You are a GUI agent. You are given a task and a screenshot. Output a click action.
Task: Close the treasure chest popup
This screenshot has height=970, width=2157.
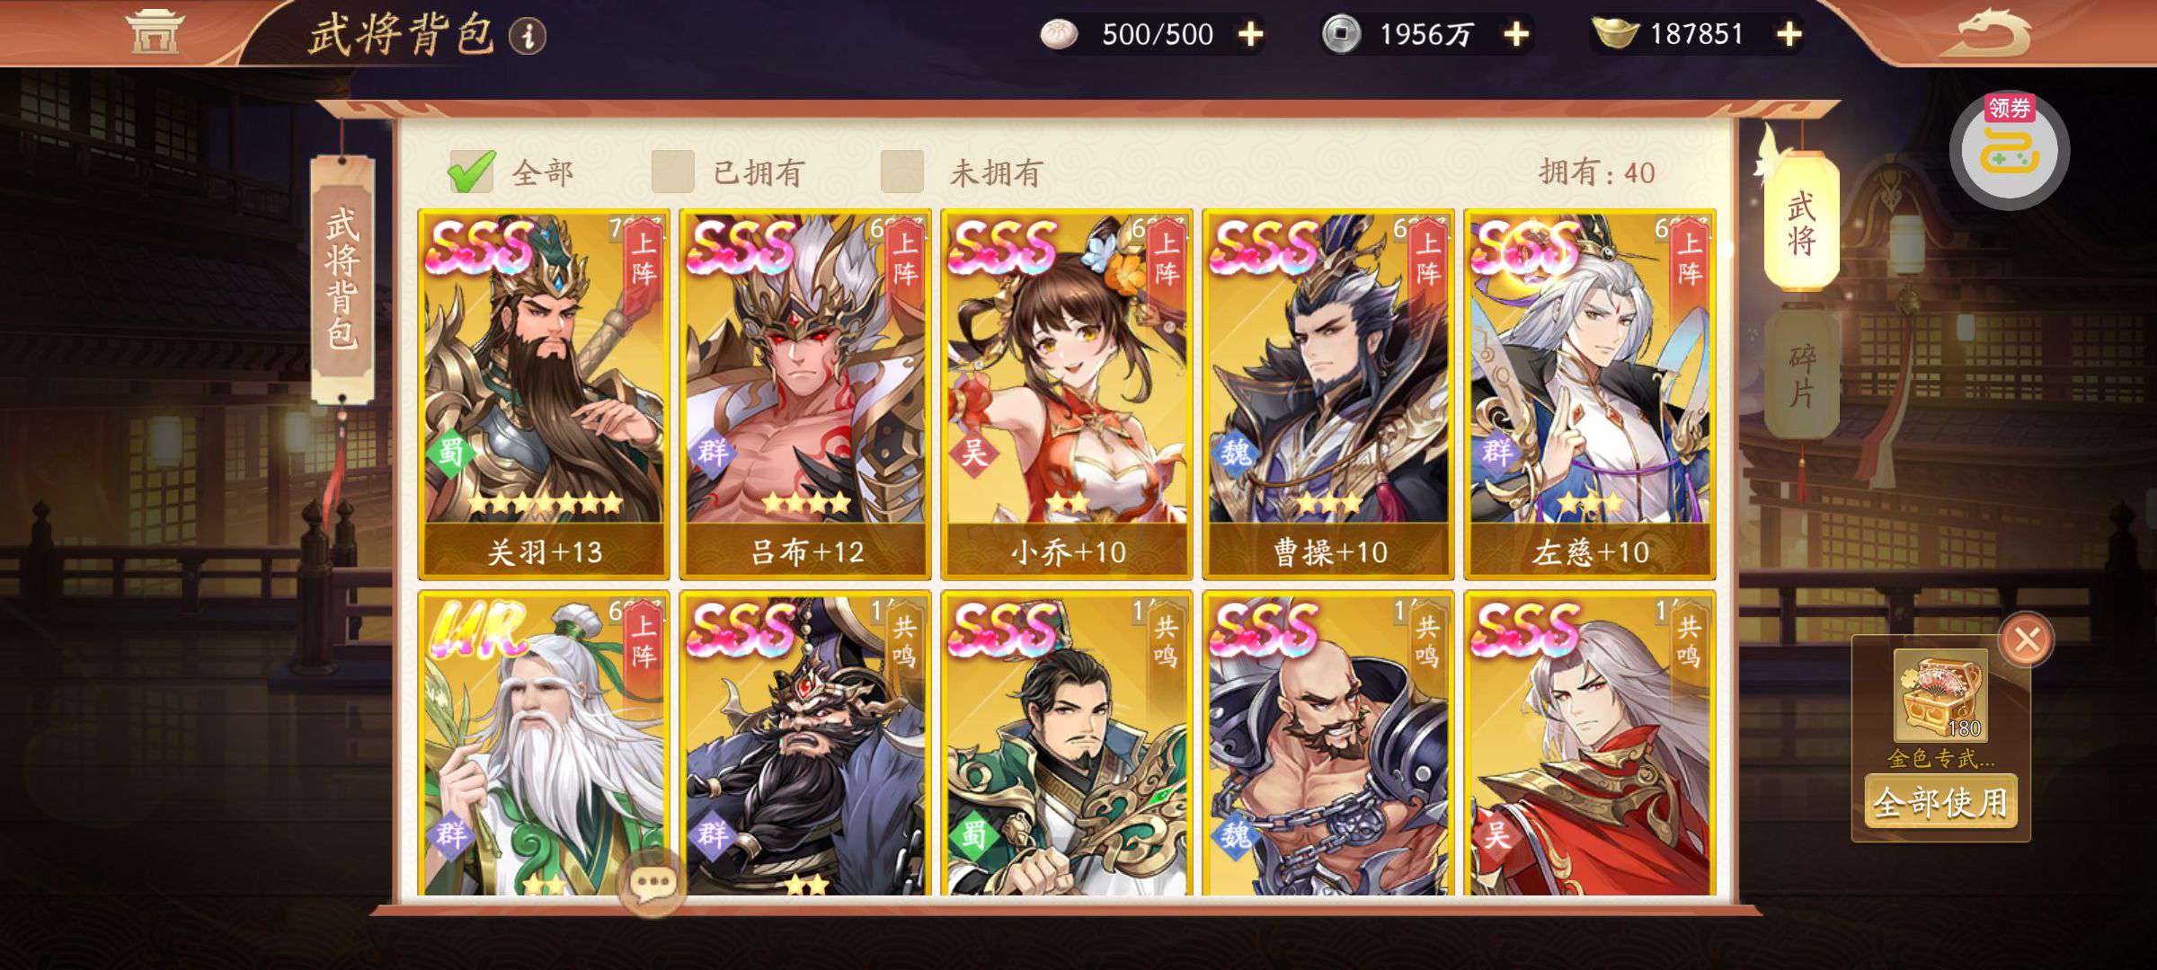tap(2026, 639)
